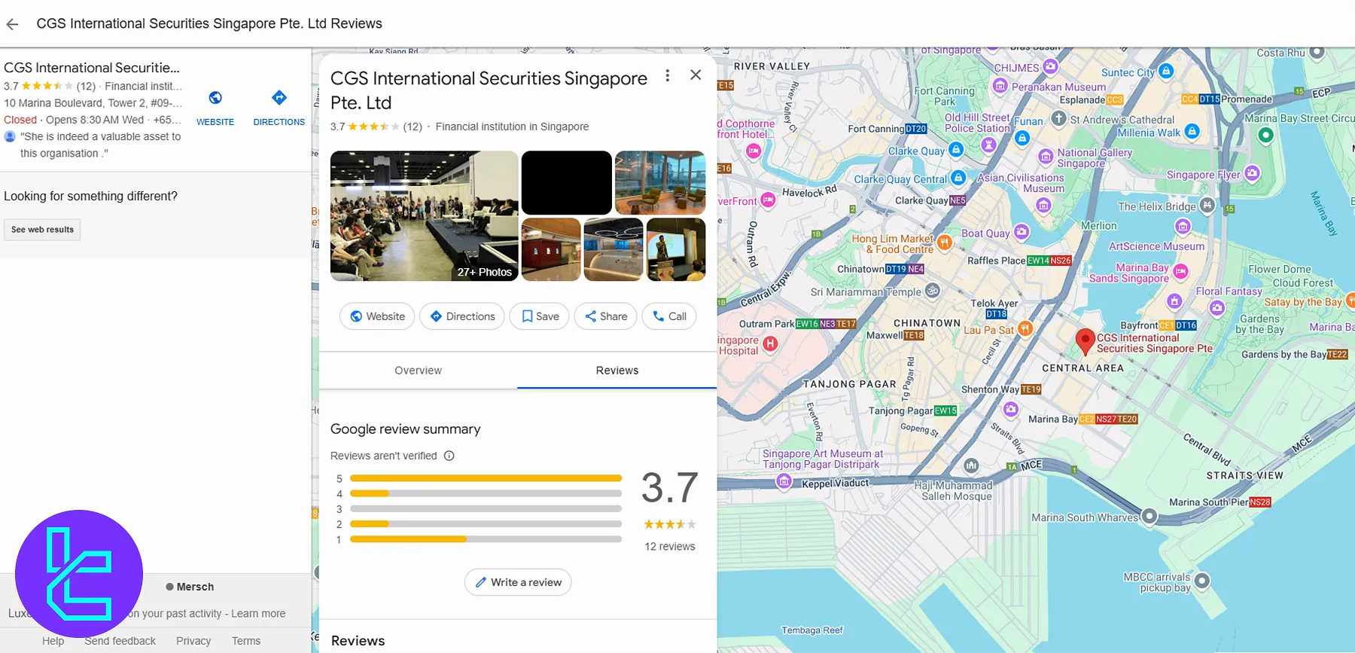1355x653 pixels.
Task: Go back using the top-left arrow
Action: [12, 24]
